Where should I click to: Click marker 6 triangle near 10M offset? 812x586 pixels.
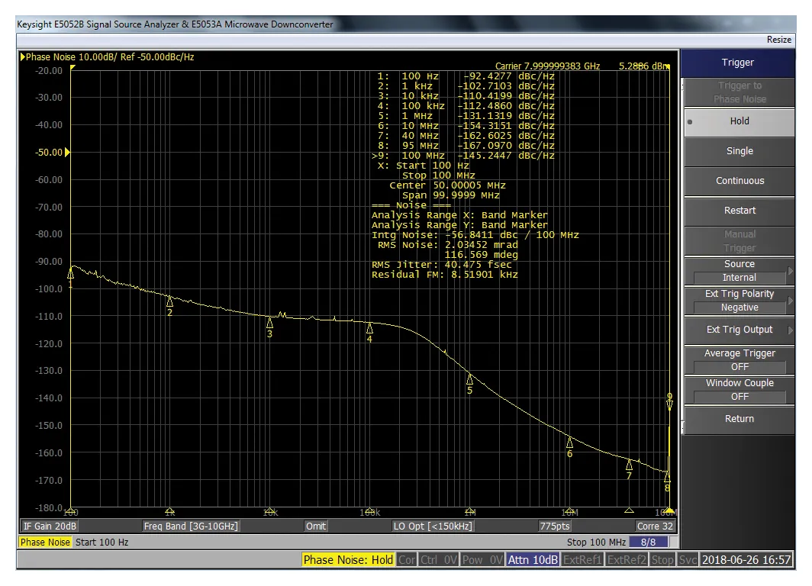(569, 443)
